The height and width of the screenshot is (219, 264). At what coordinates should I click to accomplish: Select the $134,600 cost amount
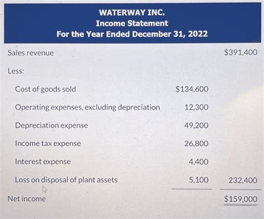tap(192, 89)
